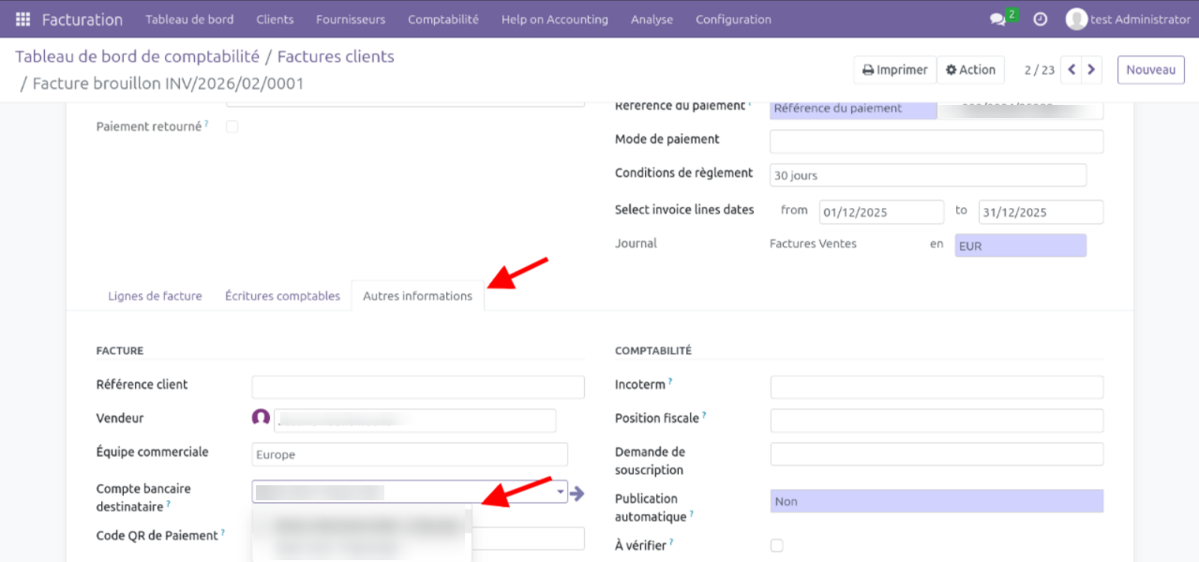The height and width of the screenshot is (562, 1199).
Task: Open the Conditions de règlement field
Action: pyautogui.click(x=927, y=175)
